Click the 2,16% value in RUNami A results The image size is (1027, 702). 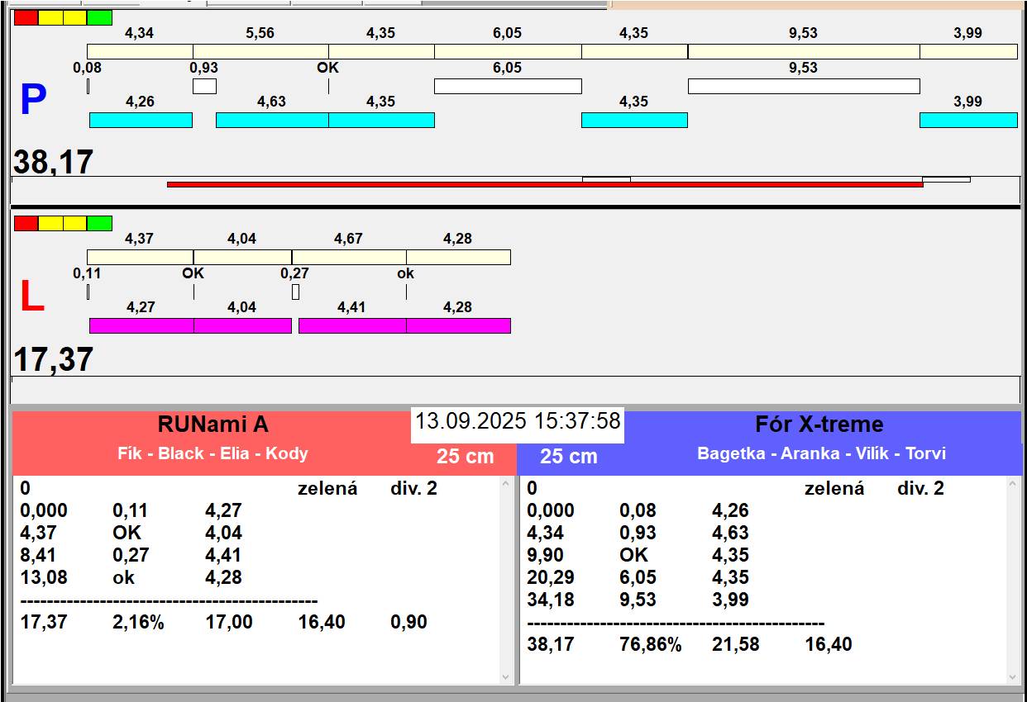(x=138, y=622)
